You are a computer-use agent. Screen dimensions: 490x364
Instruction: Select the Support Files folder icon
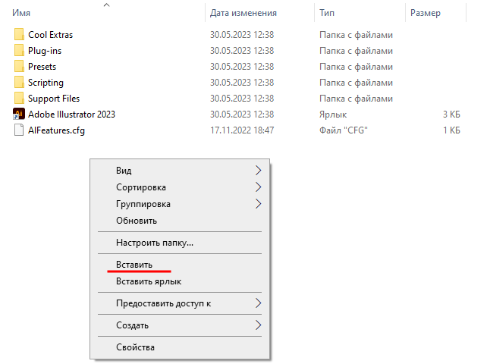point(19,99)
